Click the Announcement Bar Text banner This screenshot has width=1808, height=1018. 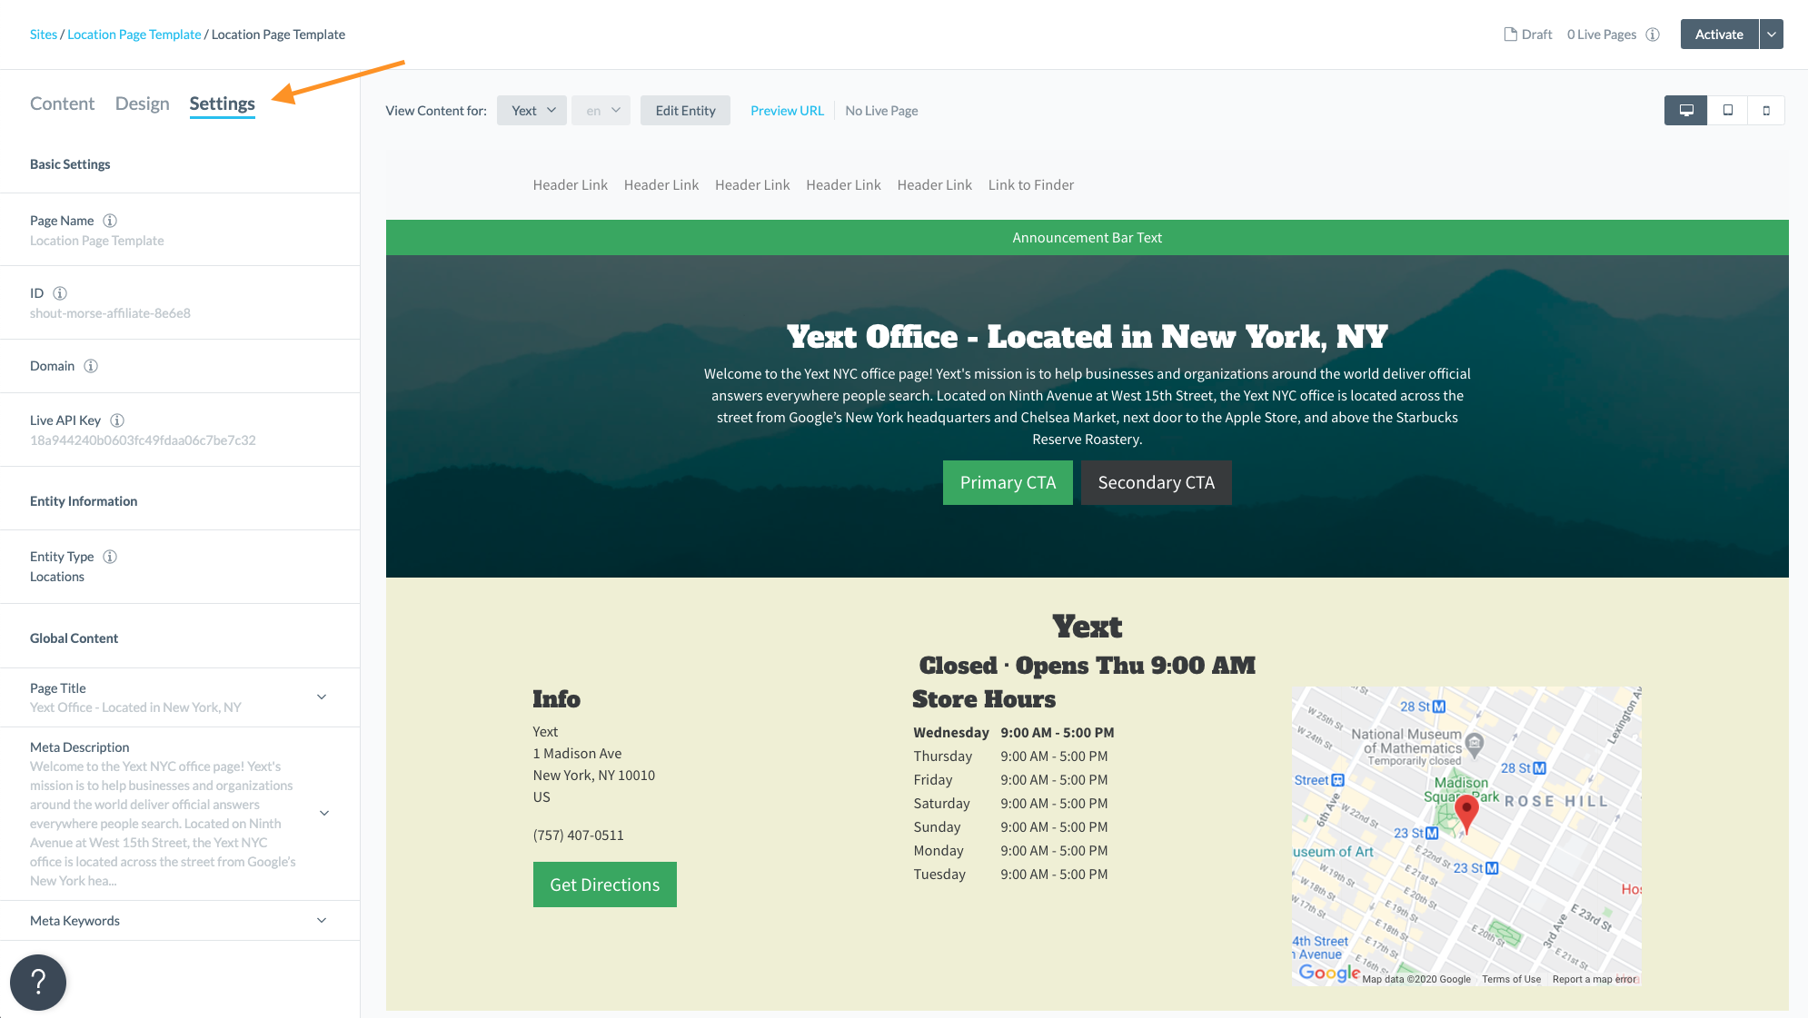pos(1087,238)
